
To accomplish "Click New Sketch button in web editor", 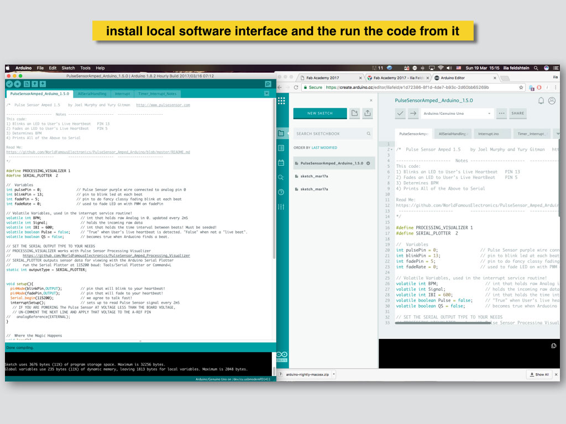I will point(320,113).
